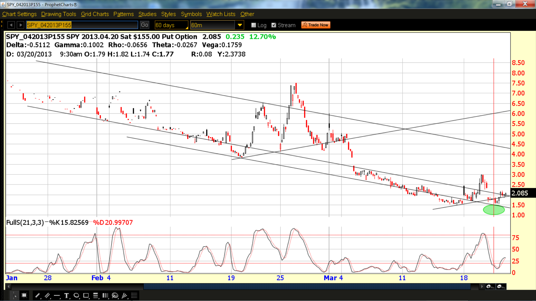Image resolution: width=536 pixels, height=301 pixels.
Task: Click the 12.70% change value
Action: click(262, 37)
